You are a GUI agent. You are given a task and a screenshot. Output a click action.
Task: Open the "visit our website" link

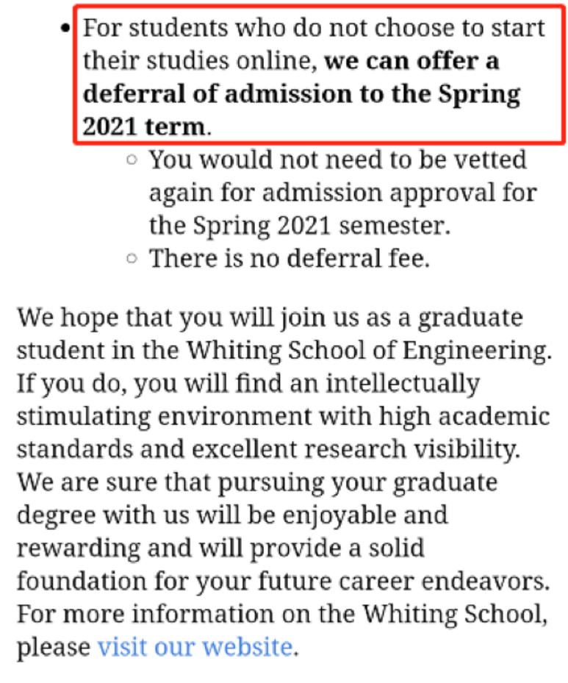[195, 647]
